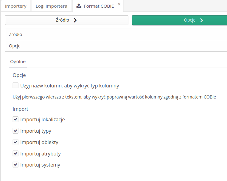Screen dimensions: 227x181
Task: Close the Format COBIE tab
Action: pos(119,4)
